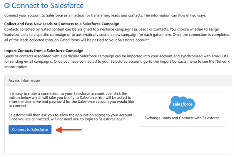
Task: Click paragraph starting 'It is easy to make'
Action: 71,100
